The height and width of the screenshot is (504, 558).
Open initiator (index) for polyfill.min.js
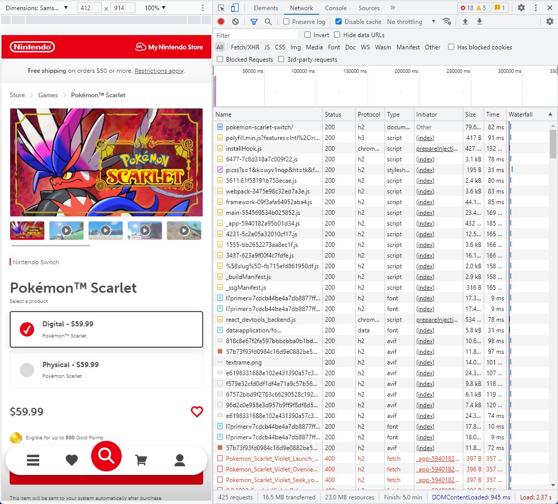[x=425, y=138]
